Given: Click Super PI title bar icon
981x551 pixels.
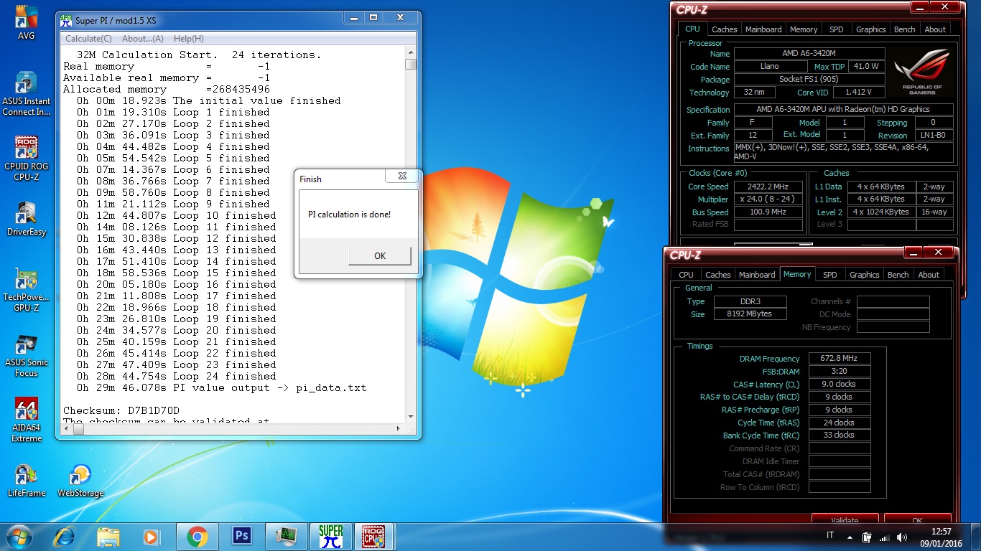Looking at the screenshot, I should pos(65,20).
